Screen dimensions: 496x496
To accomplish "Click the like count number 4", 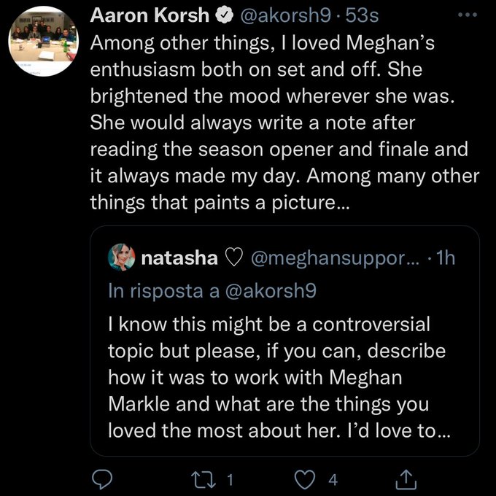I will [x=333, y=478].
